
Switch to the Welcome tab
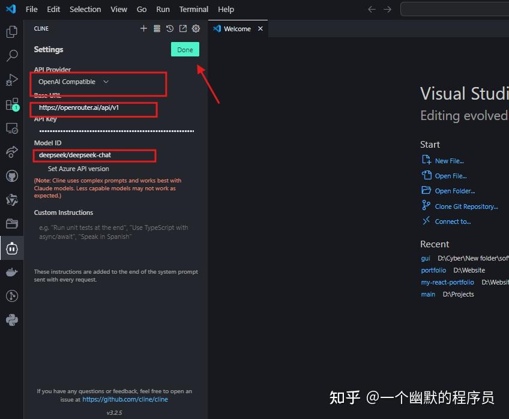(238, 28)
